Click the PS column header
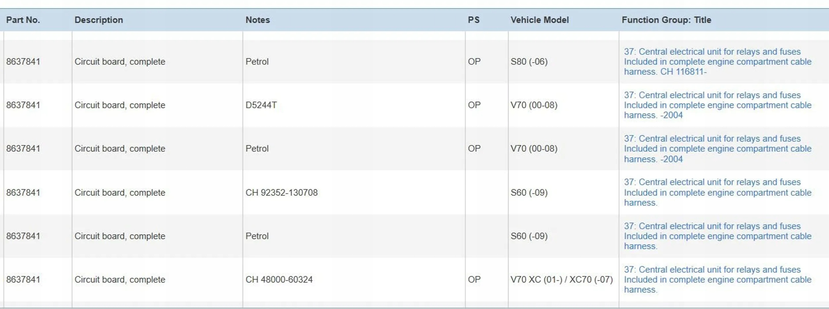829x309 pixels. tap(474, 20)
